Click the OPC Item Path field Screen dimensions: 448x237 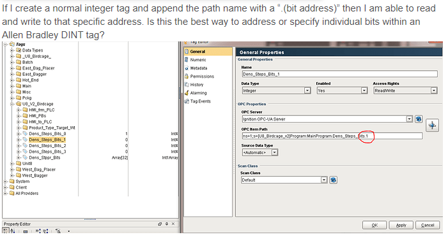[332, 136]
